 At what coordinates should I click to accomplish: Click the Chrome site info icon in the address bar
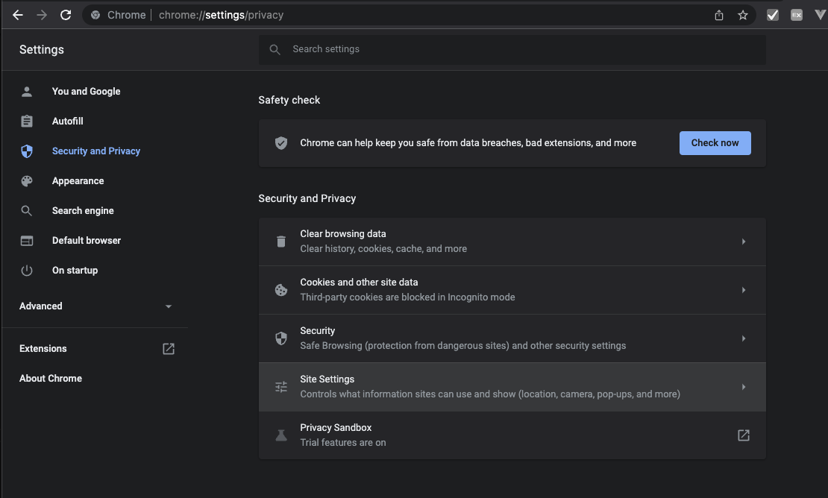pos(95,16)
